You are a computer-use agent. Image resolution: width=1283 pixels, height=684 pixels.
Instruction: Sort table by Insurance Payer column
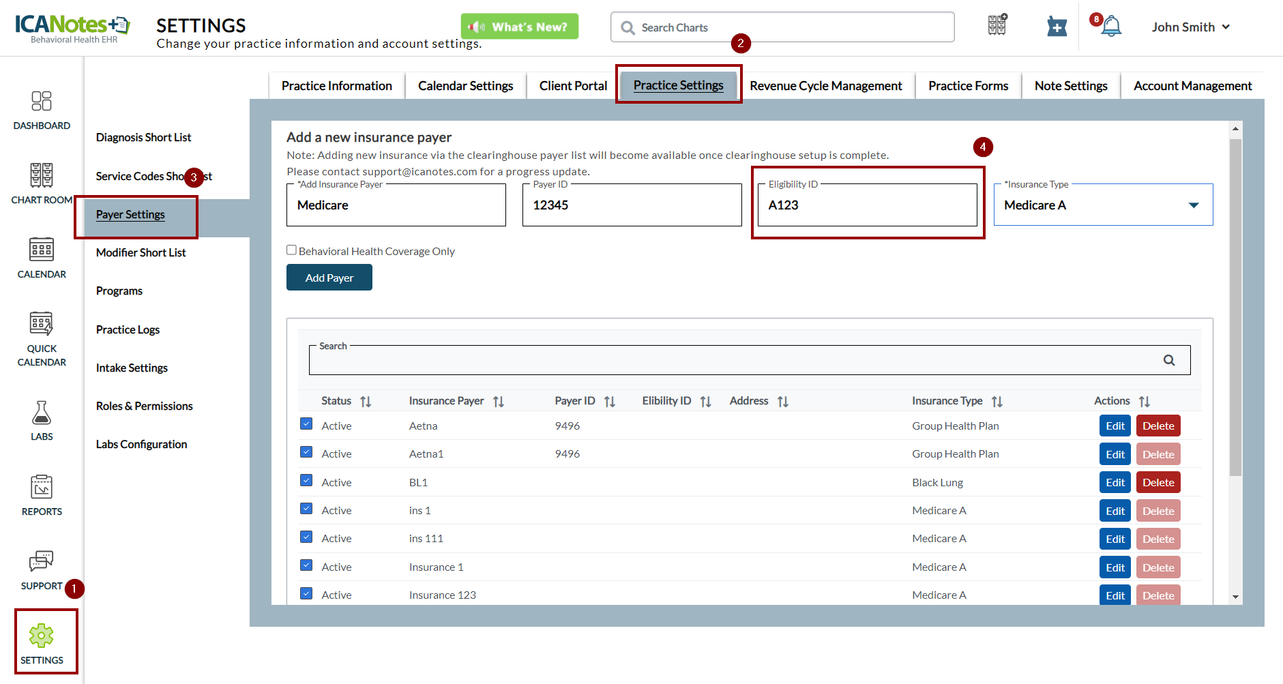pyautogui.click(x=498, y=402)
